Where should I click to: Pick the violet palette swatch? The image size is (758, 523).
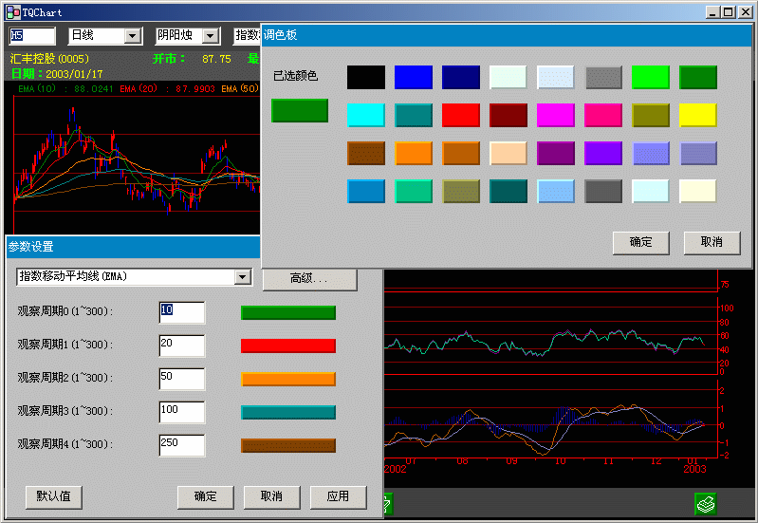tap(602, 154)
